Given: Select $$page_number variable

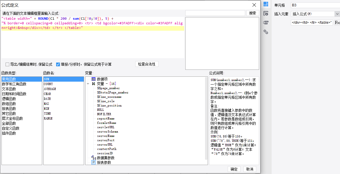Looking at the screenshot, I should (x=108, y=88).
